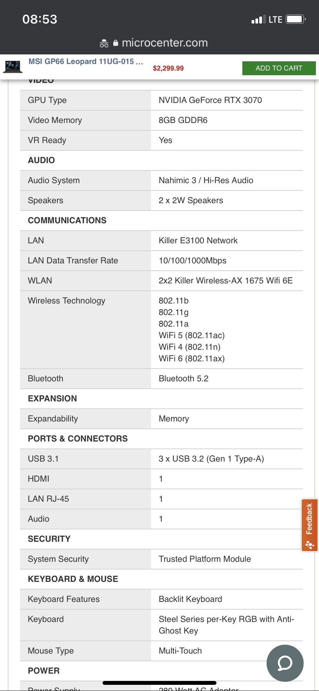Tap the padlock secure site icon
319x691 pixels.
point(116,43)
